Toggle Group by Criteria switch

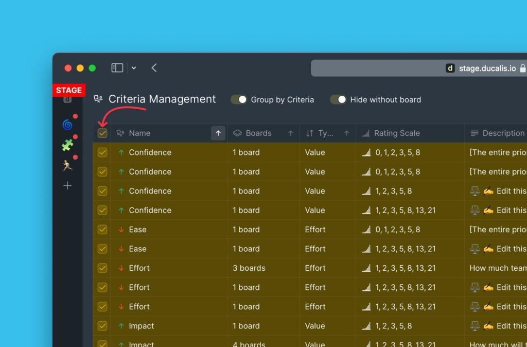click(x=239, y=100)
